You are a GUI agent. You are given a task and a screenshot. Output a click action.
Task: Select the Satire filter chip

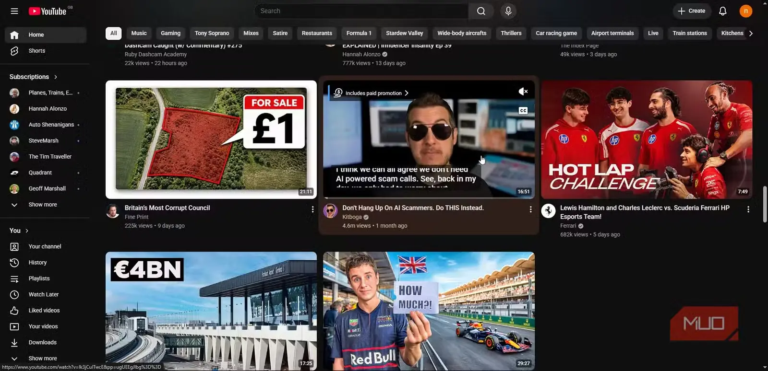pos(280,33)
